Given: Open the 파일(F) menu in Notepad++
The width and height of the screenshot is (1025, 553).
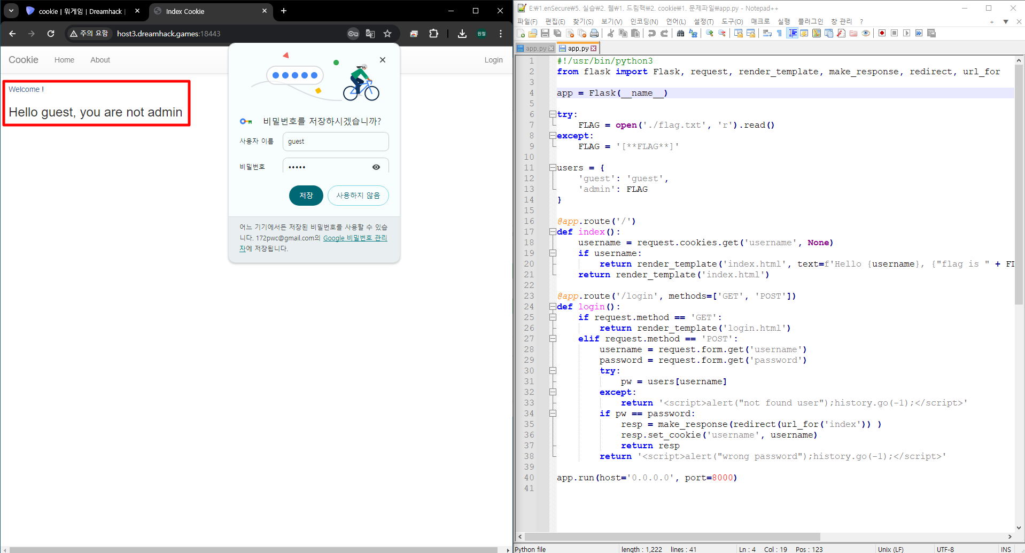Looking at the screenshot, I should [527, 21].
